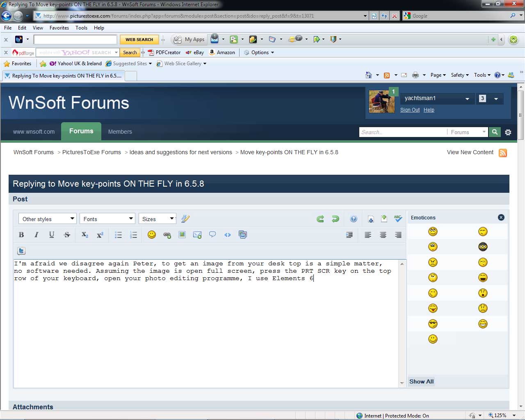This screenshot has height=420, width=525.
Task: Toggle bold formatting in the editor
Action: click(x=21, y=235)
